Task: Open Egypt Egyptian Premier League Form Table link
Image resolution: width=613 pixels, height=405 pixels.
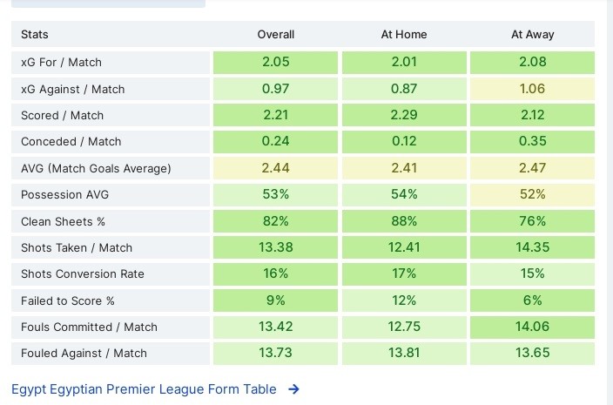Action: pos(144,389)
